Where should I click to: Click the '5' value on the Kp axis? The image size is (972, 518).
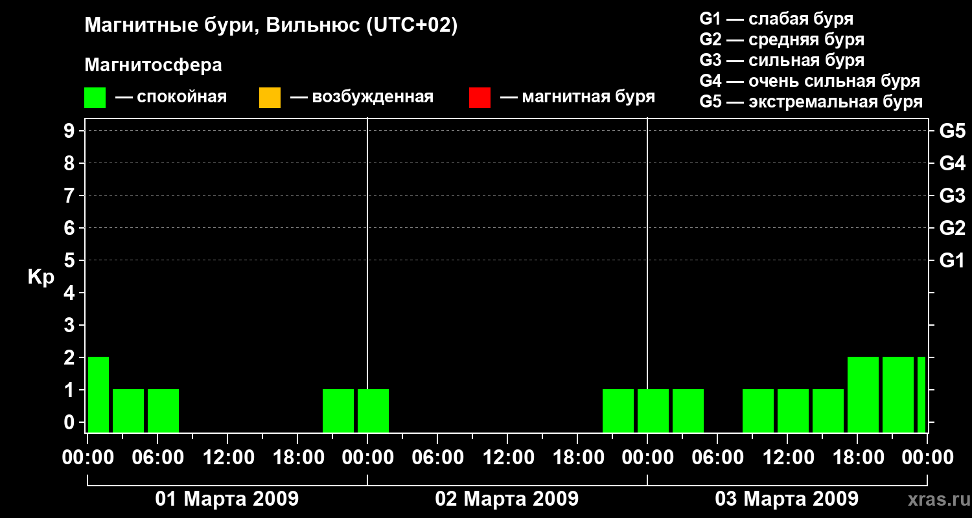click(71, 260)
